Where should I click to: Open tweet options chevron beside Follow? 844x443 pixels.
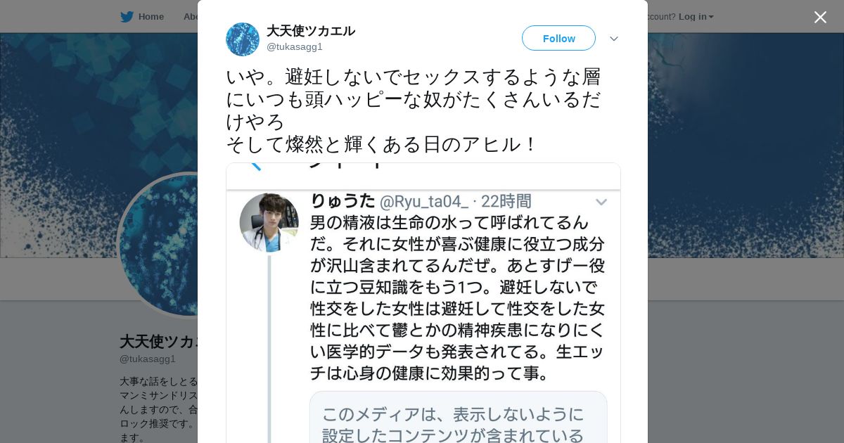[613, 39]
